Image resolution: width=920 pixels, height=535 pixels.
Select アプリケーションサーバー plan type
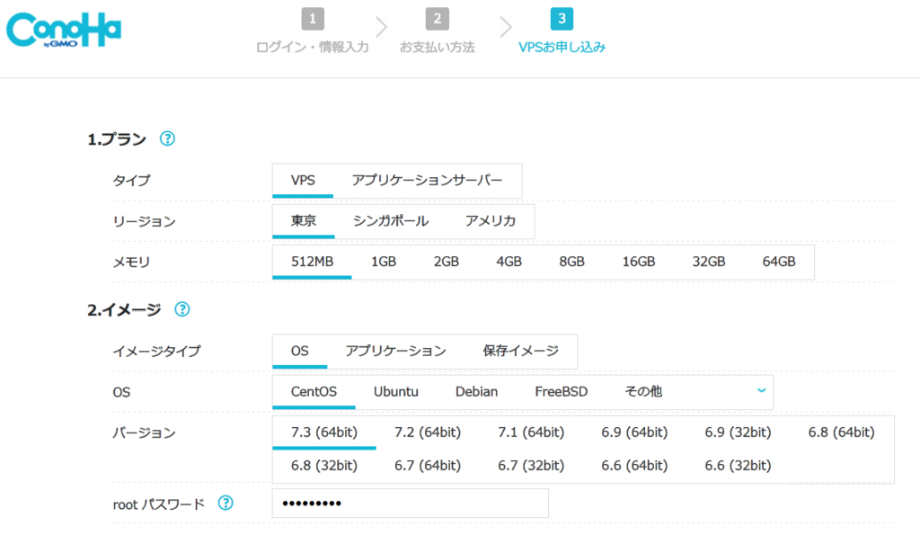pyautogui.click(x=427, y=181)
